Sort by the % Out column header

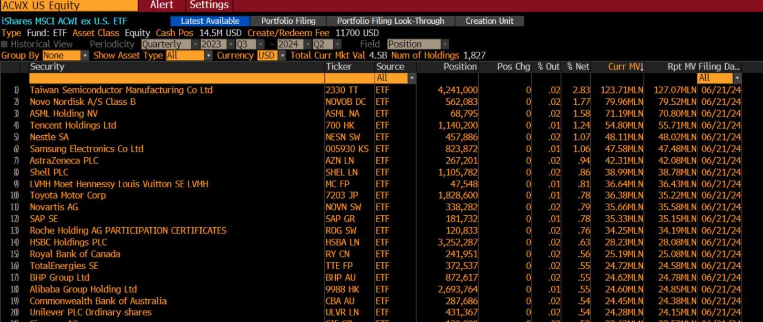pyautogui.click(x=548, y=67)
